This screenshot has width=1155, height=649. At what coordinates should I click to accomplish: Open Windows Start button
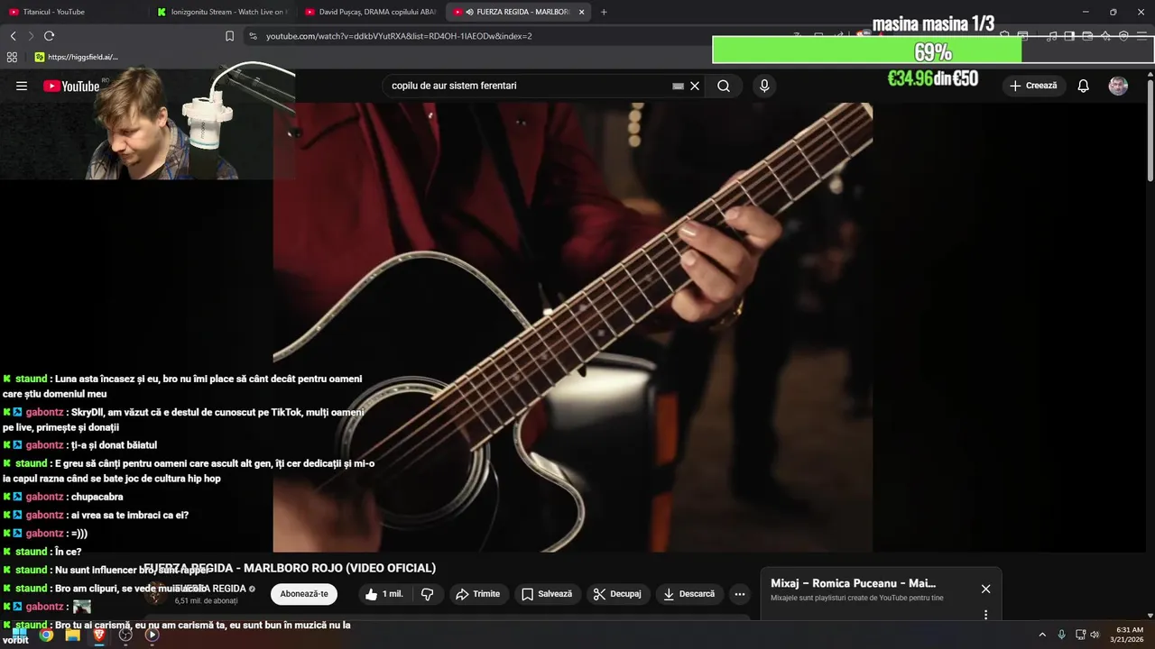[x=19, y=634]
